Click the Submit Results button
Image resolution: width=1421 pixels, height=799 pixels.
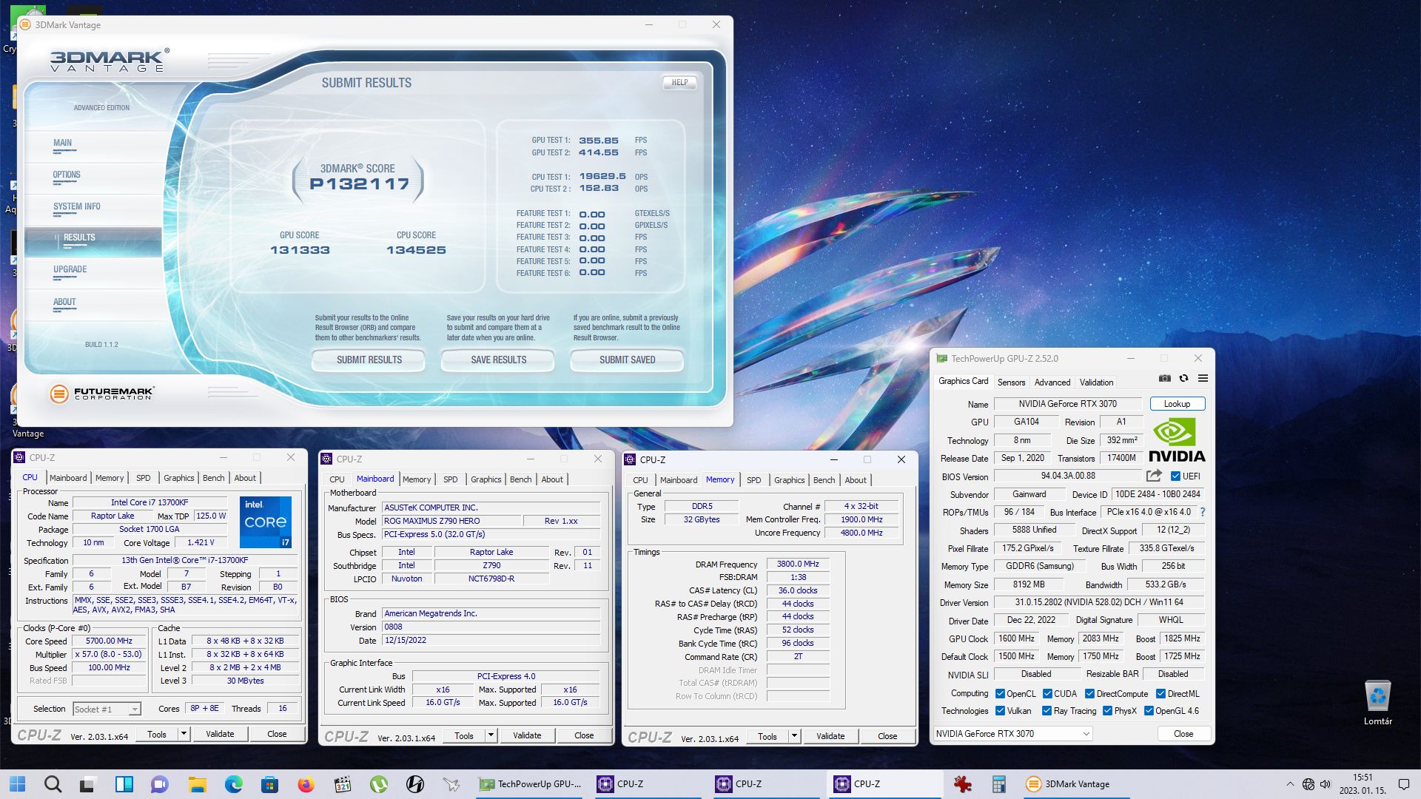click(x=369, y=360)
